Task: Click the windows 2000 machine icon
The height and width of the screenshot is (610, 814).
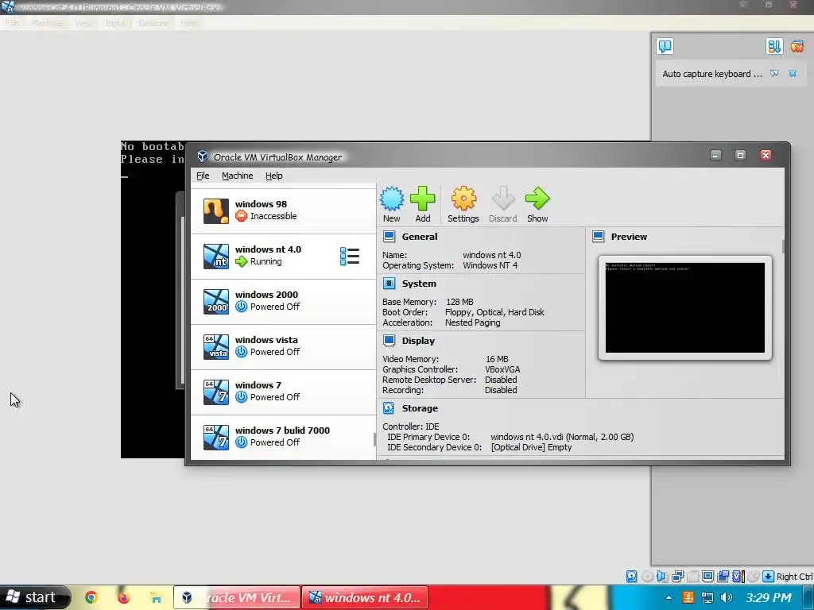Action: pos(216,301)
